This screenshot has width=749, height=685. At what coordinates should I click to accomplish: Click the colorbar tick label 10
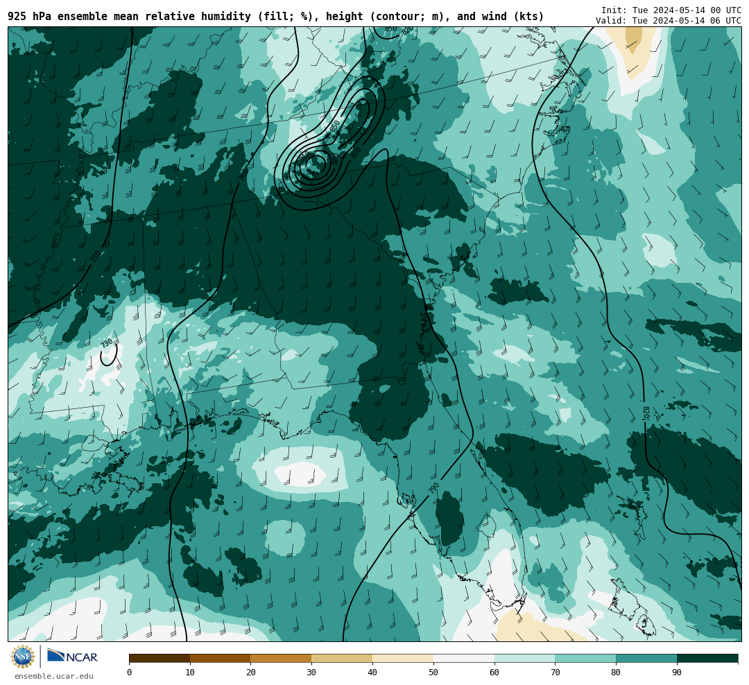coord(190,673)
